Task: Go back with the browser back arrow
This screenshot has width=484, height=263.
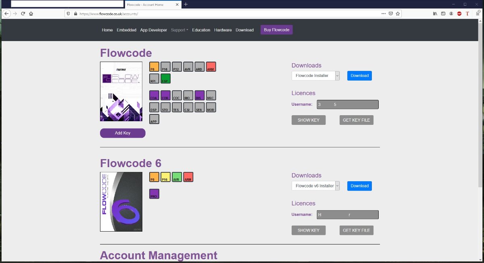Action: point(6,13)
